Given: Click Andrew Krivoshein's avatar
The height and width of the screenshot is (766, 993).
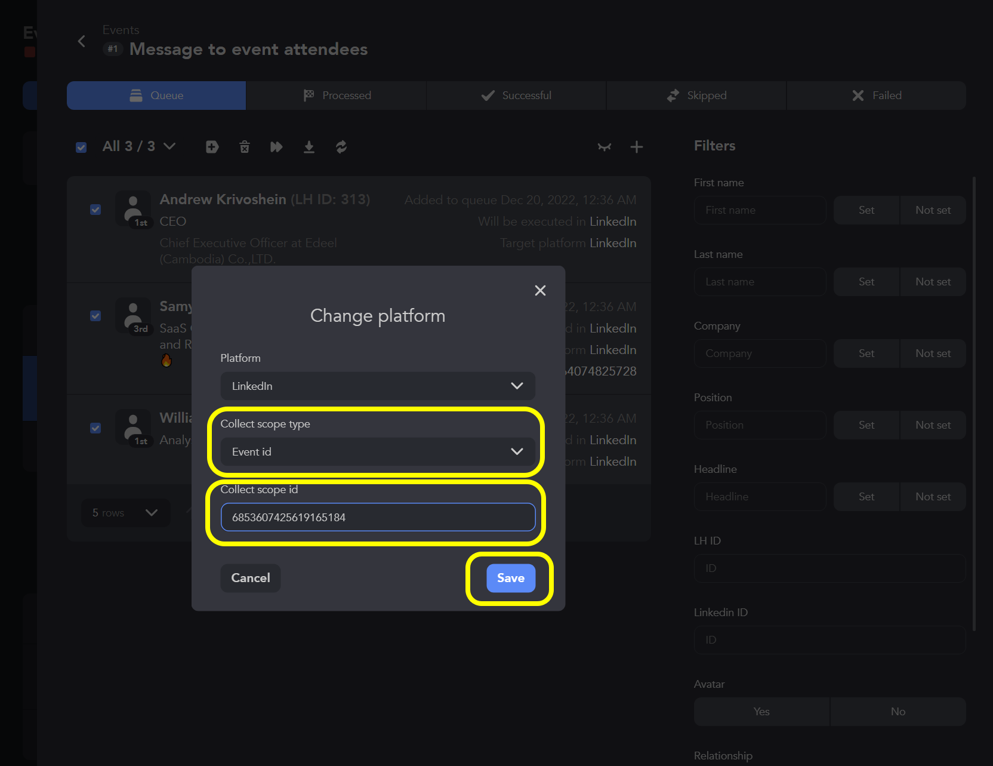Looking at the screenshot, I should tap(133, 208).
